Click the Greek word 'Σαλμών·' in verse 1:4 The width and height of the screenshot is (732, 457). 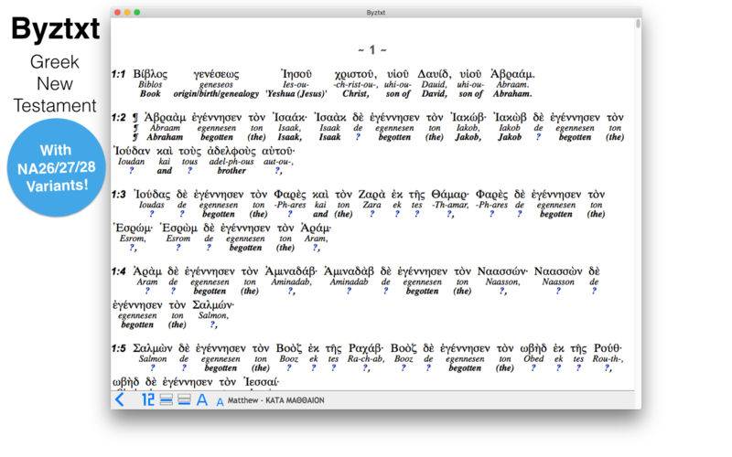click(213, 305)
